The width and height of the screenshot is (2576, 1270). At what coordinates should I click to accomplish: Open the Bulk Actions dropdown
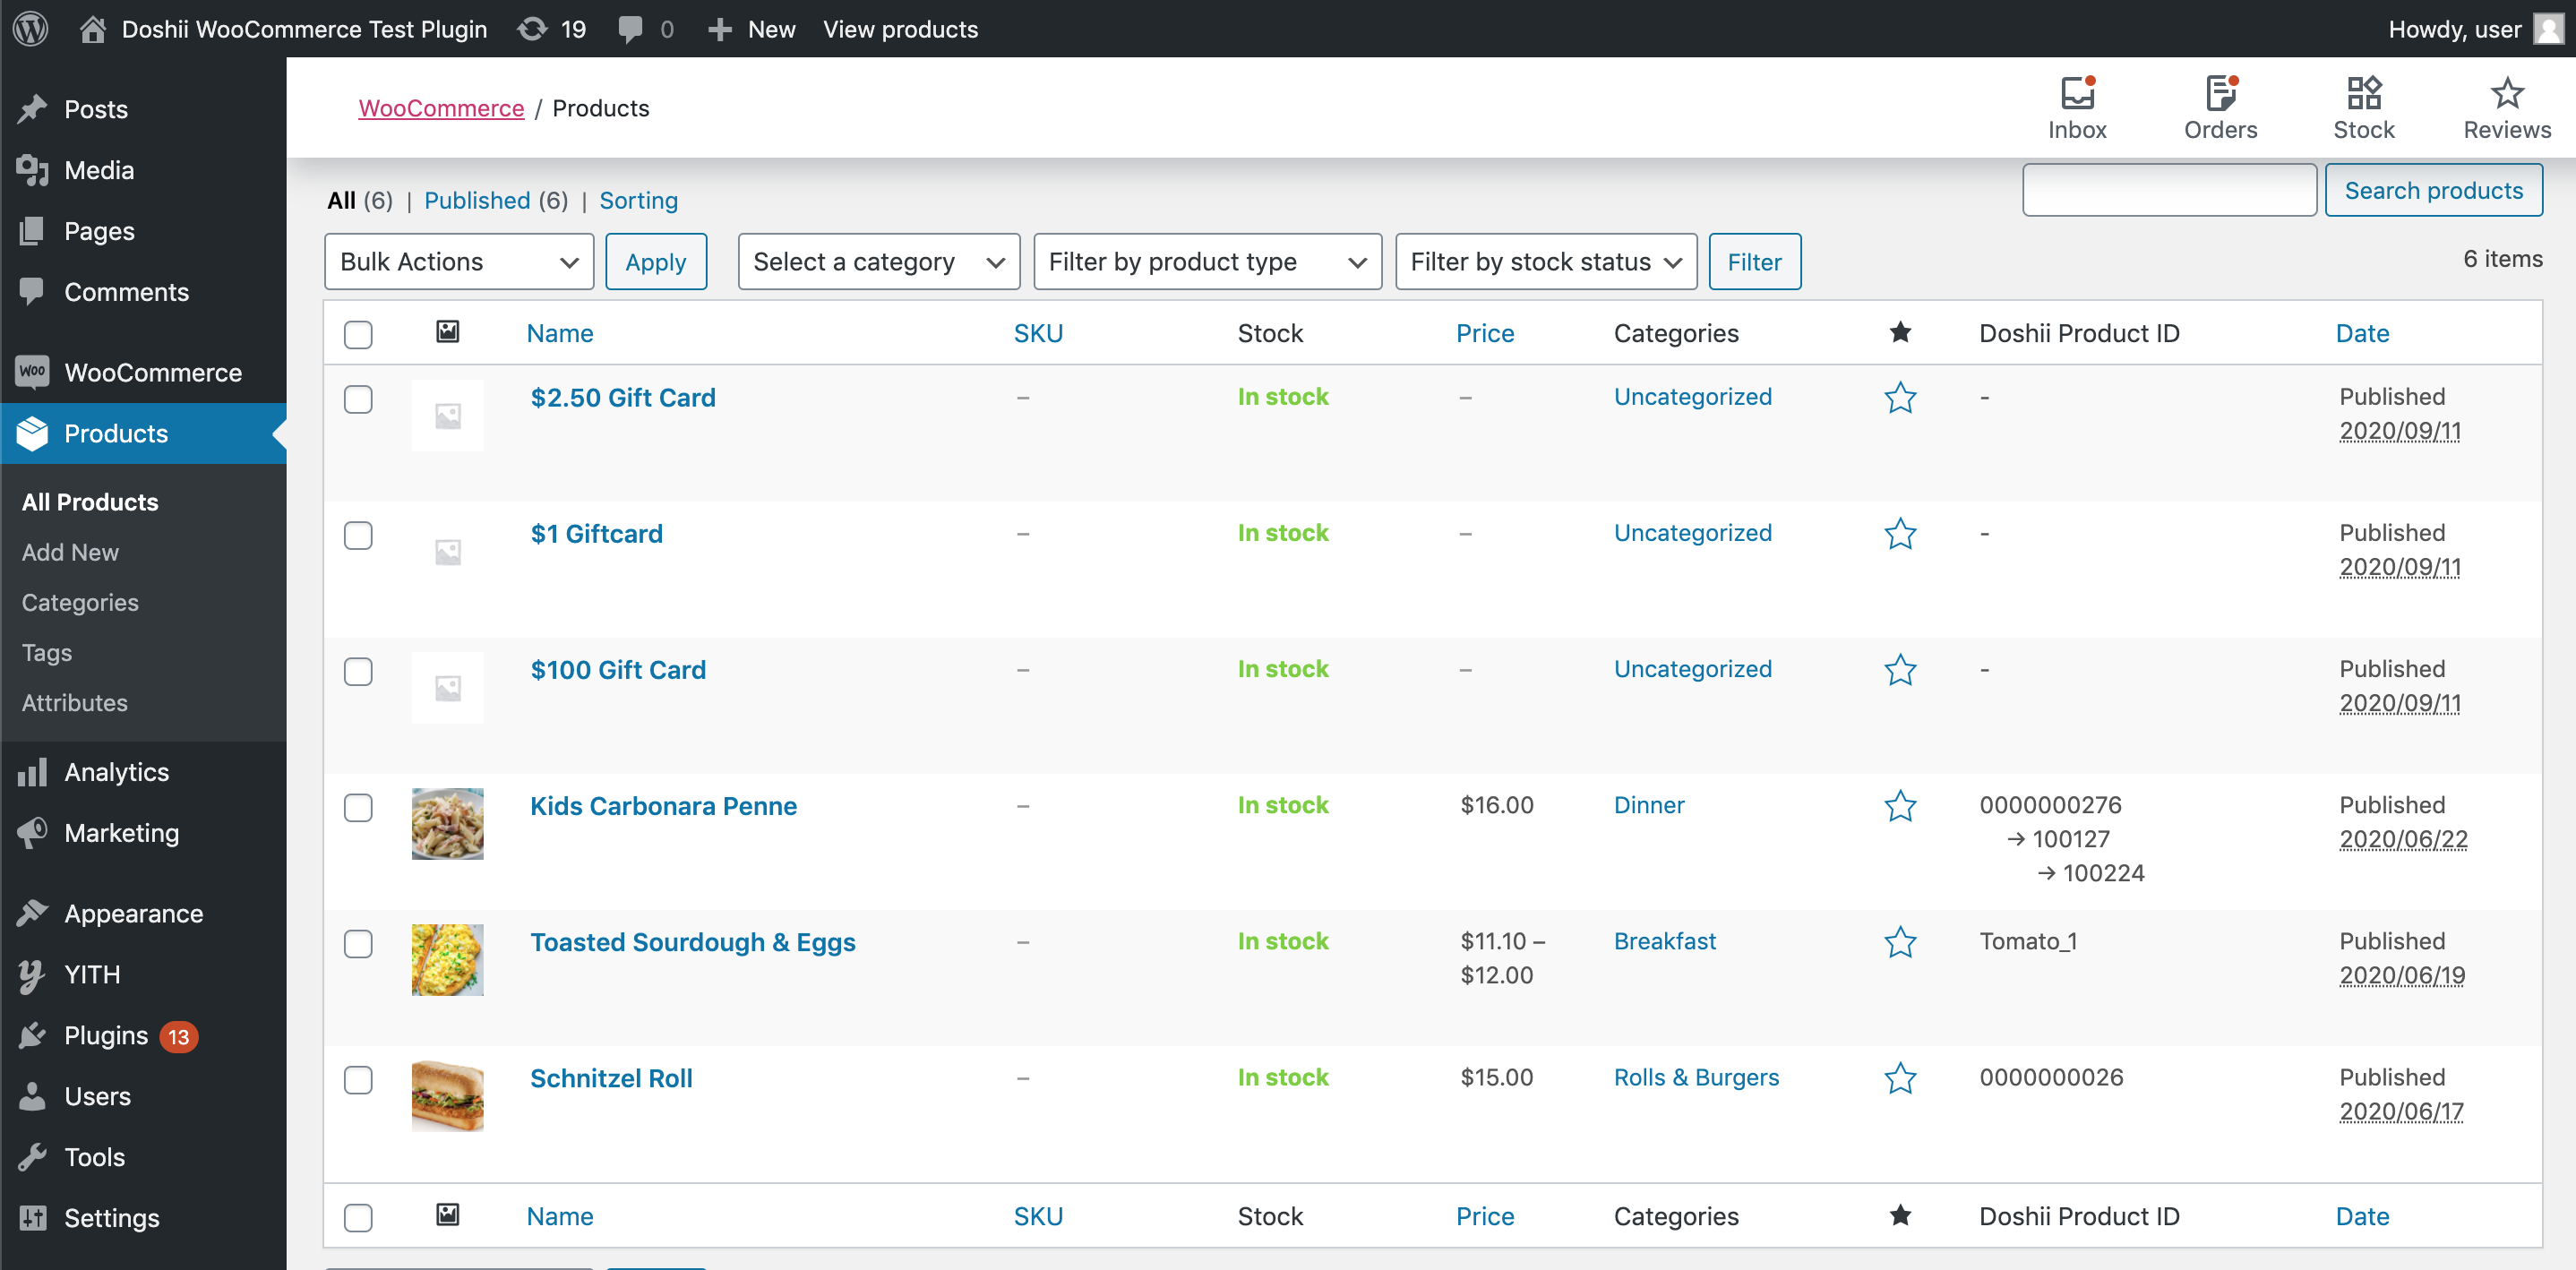pyautogui.click(x=459, y=262)
